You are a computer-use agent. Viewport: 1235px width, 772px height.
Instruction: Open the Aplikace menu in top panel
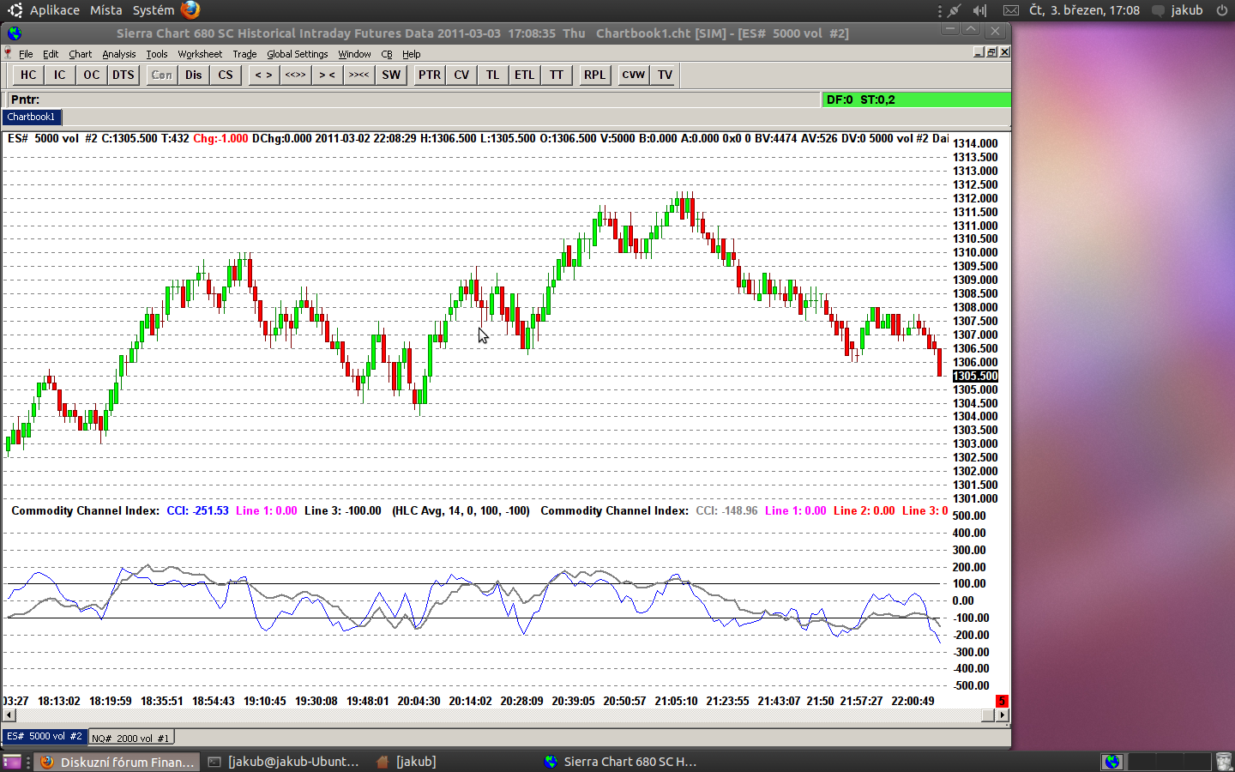point(55,10)
